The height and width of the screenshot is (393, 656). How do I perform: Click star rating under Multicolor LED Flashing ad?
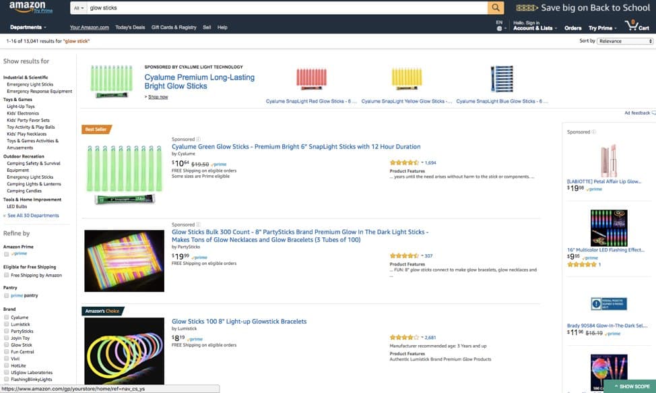point(581,264)
